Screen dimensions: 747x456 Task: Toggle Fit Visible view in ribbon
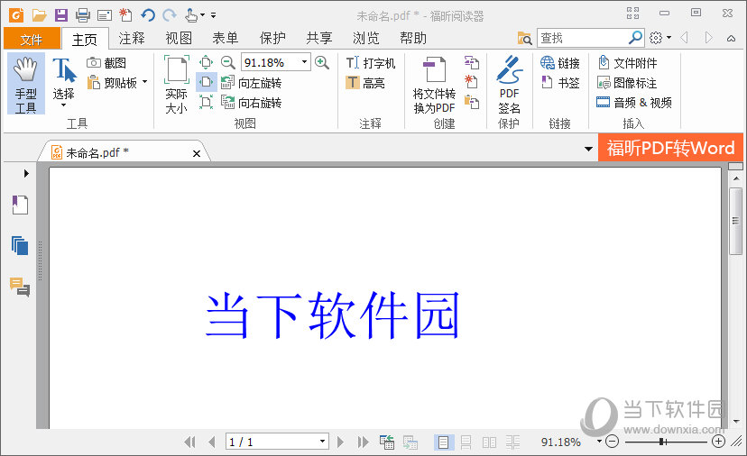pyautogui.click(x=207, y=102)
